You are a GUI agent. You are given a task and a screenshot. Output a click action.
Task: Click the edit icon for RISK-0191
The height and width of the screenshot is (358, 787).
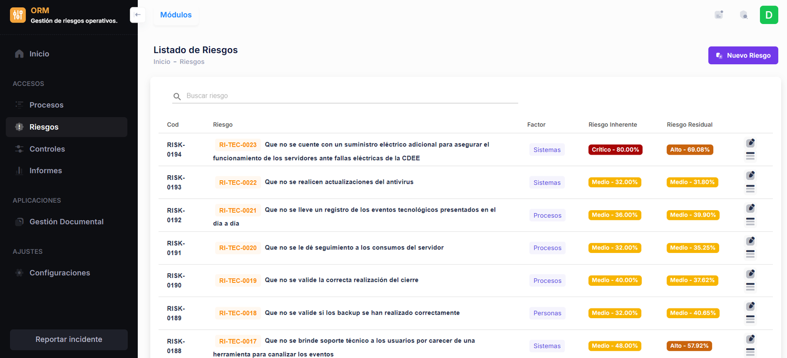pyautogui.click(x=750, y=241)
